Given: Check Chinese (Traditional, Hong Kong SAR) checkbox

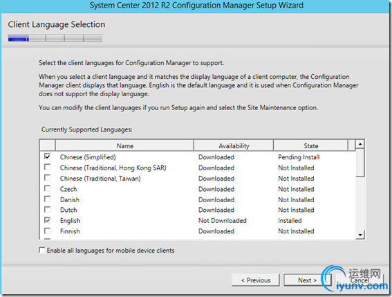Looking at the screenshot, I should point(47,167).
